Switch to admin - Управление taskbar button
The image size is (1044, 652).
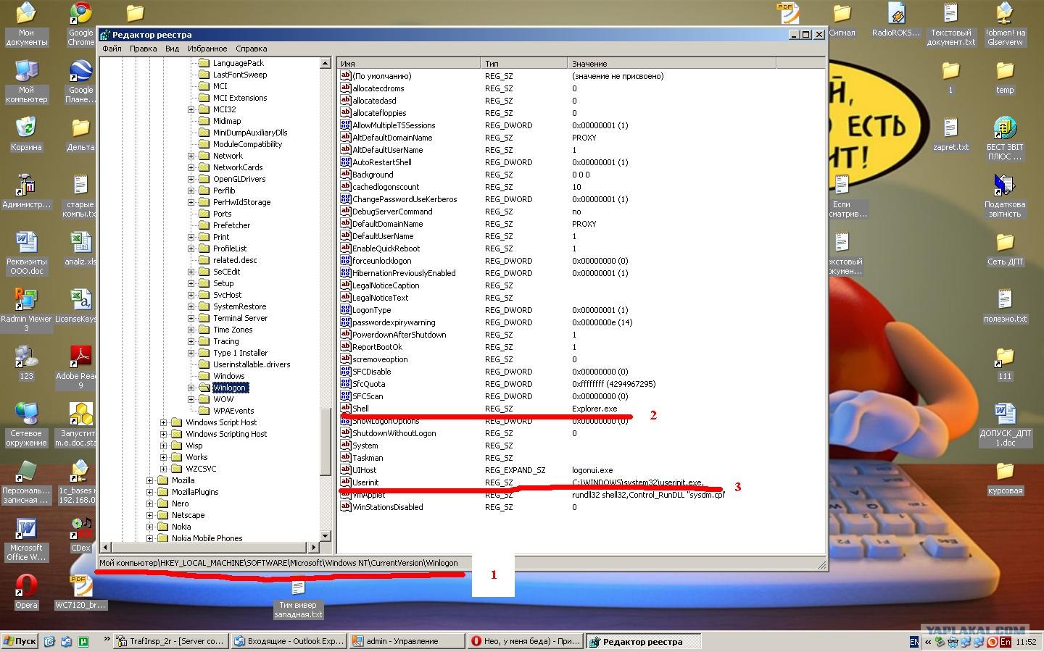407,641
